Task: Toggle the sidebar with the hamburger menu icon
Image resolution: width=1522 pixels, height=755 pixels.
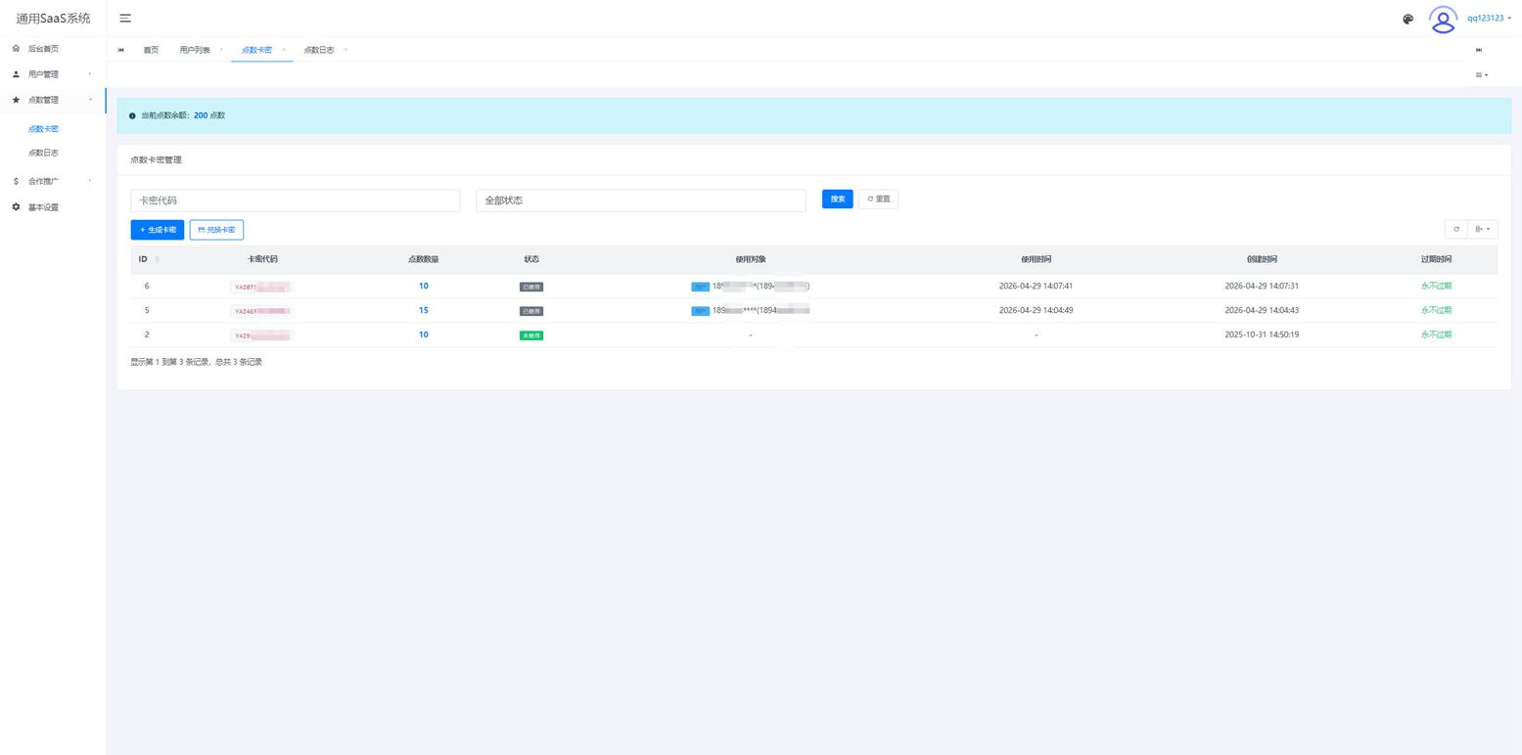Action: [x=125, y=19]
